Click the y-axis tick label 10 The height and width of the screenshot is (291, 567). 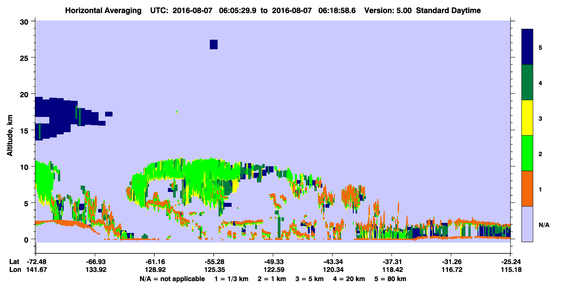[x=25, y=167]
